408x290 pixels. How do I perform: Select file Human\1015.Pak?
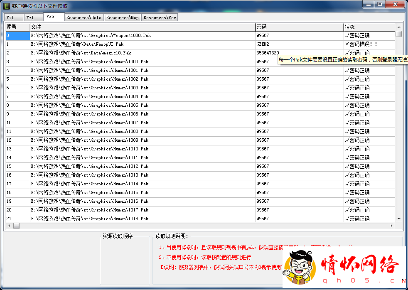coord(143,192)
